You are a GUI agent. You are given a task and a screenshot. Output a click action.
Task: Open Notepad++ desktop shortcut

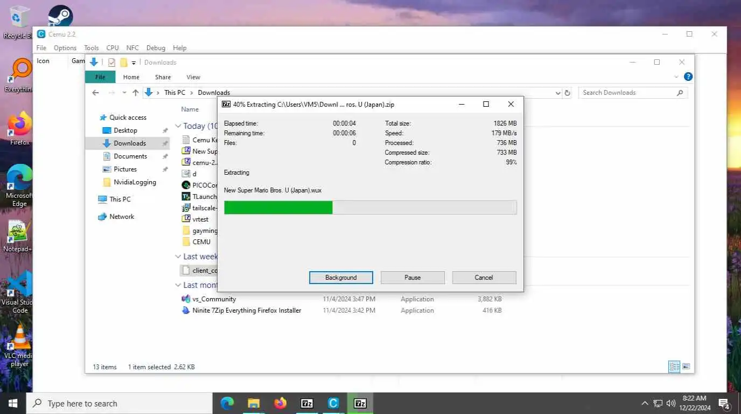click(x=18, y=236)
